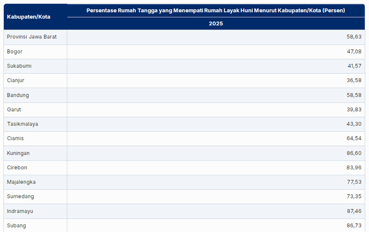Click the Kabupaten/Kota column header
369x232 pixels.
click(x=29, y=17)
